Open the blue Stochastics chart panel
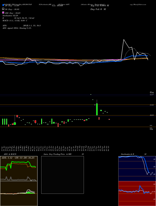This screenshot has height=206, width=156. coord(137,169)
